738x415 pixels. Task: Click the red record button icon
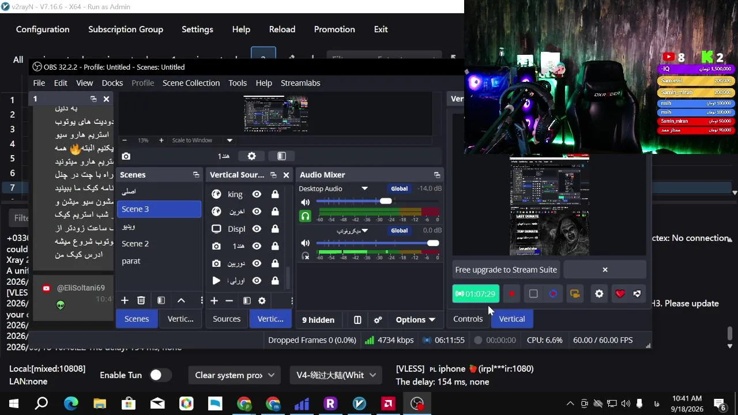(511, 294)
